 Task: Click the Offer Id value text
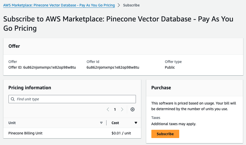click(113, 67)
